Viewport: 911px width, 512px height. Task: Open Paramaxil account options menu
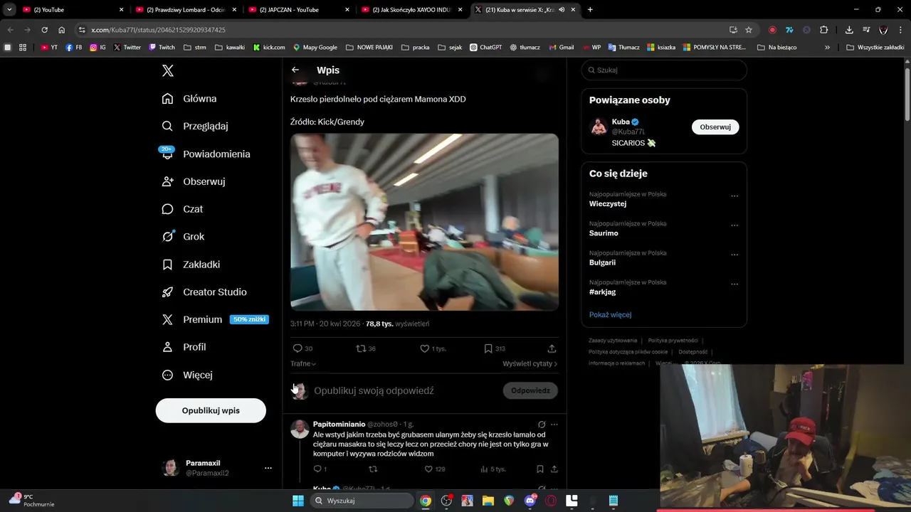(x=268, y=468)
